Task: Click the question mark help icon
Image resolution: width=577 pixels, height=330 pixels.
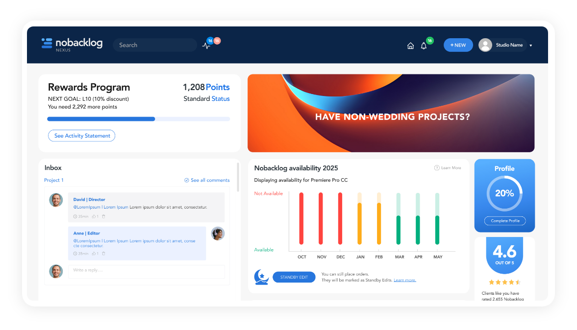Action: (437, 168)
